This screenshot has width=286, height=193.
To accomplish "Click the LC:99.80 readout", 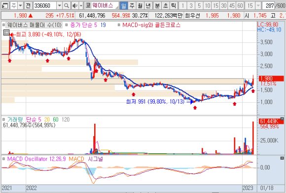I will (x=268, y=25).
